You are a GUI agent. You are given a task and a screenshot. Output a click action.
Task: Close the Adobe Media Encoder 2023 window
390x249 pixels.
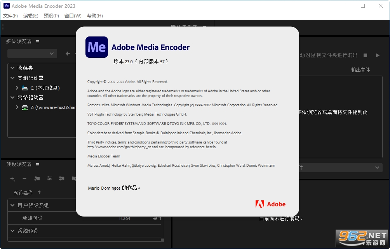pos(381,6)
